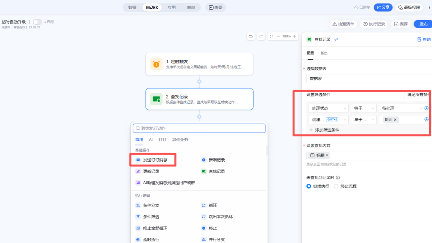Click the 表哥 button
This screenshot has height=243, width=432.
point(216,8)
